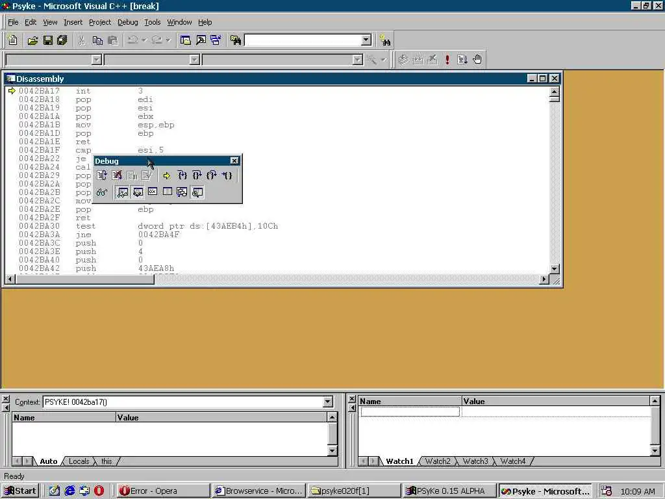Switch to the this tab
This screenshot has height=499, width=665.
107,461
